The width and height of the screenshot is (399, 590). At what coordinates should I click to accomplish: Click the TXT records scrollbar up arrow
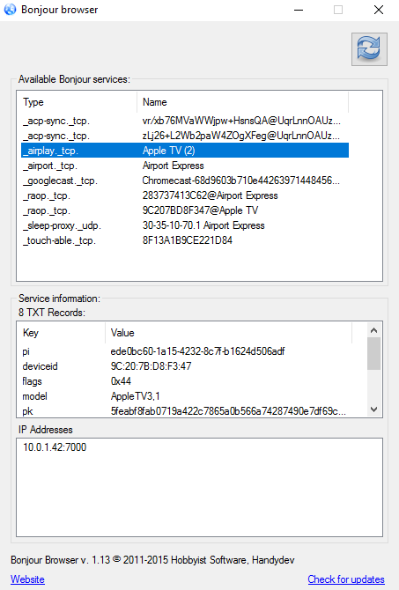pyautogui.click(x=373, y=330)
